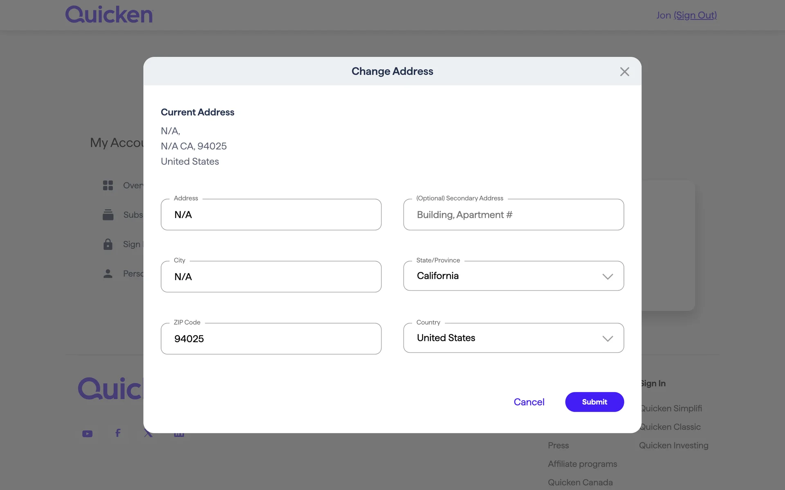Click the City input field

(x=271, y=277)
